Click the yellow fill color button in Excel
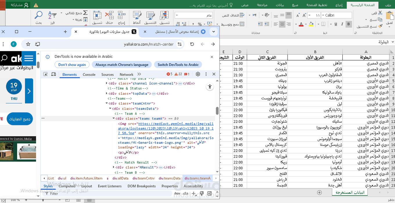The image size is (395, 203). point(311,24)
